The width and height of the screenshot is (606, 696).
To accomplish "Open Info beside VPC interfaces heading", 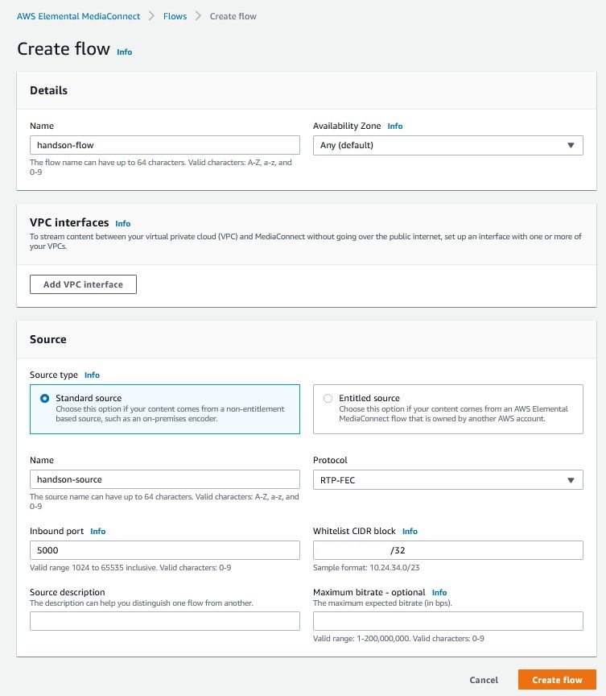I will 122,223.
